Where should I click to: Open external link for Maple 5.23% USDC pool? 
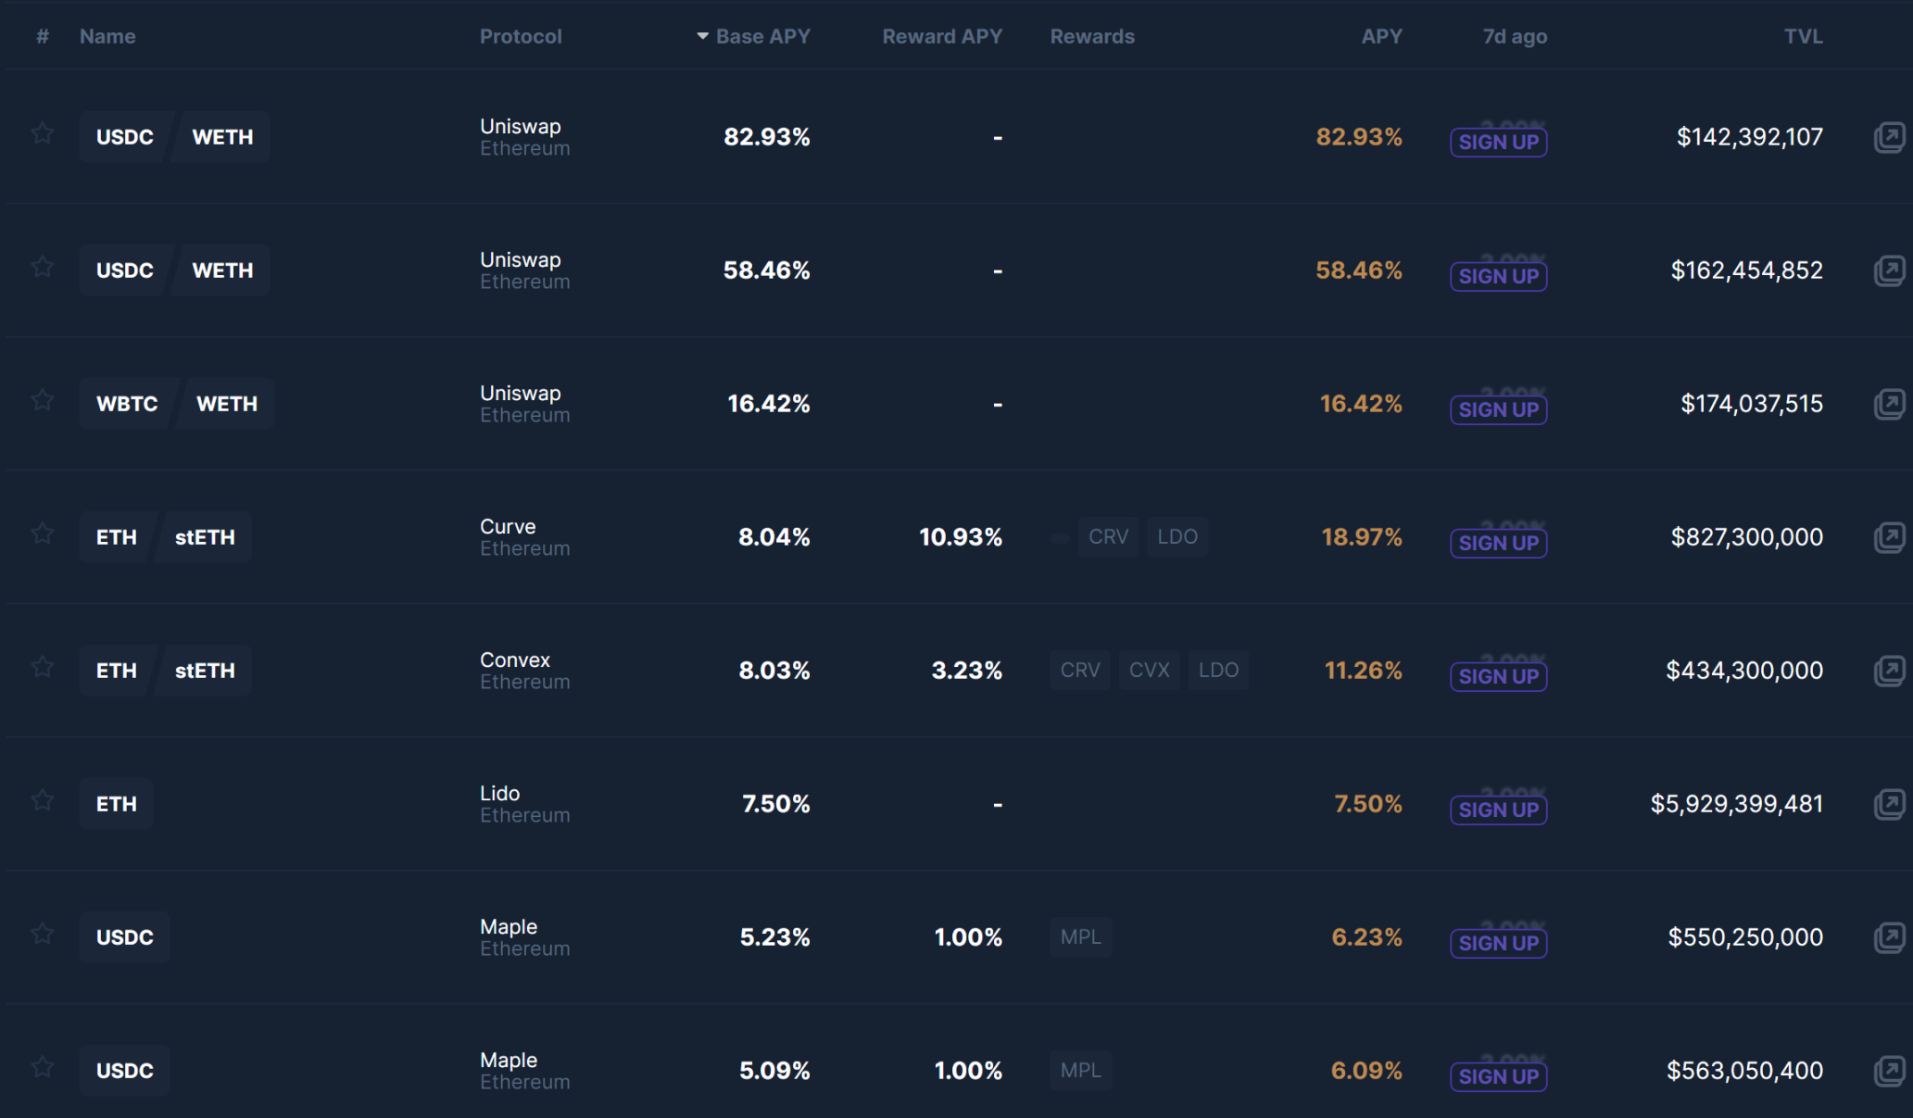(x=1889, y=936)
